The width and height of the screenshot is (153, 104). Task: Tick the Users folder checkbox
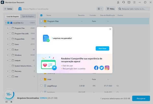click(x=10, y=44)
